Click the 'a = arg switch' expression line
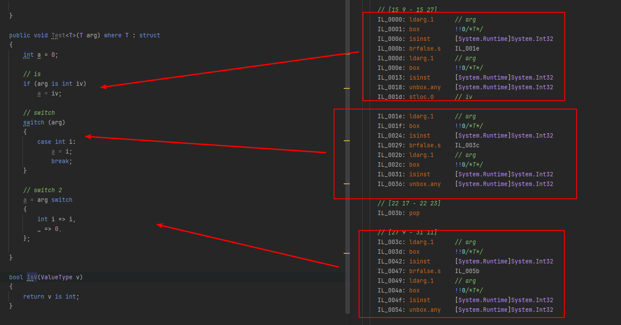The width and height of the screenshot is (621, 325). (47, 200)
